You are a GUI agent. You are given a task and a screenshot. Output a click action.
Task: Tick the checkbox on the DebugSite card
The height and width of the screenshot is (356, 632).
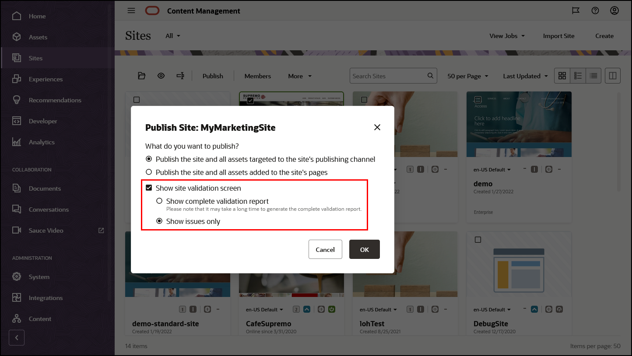point(478,240)
